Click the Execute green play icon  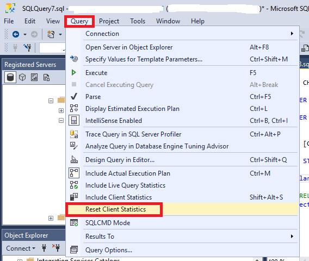click(x=74, y=73)
